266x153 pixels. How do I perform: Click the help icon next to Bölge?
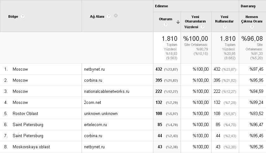coord(22,16)
